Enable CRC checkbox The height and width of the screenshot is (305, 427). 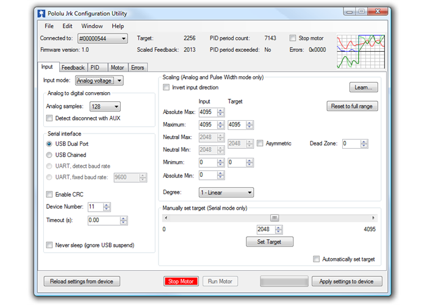point(50,195)
